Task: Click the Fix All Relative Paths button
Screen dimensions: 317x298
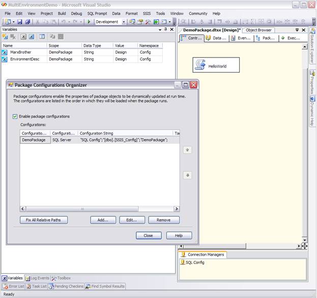Action: pos(44,220)
